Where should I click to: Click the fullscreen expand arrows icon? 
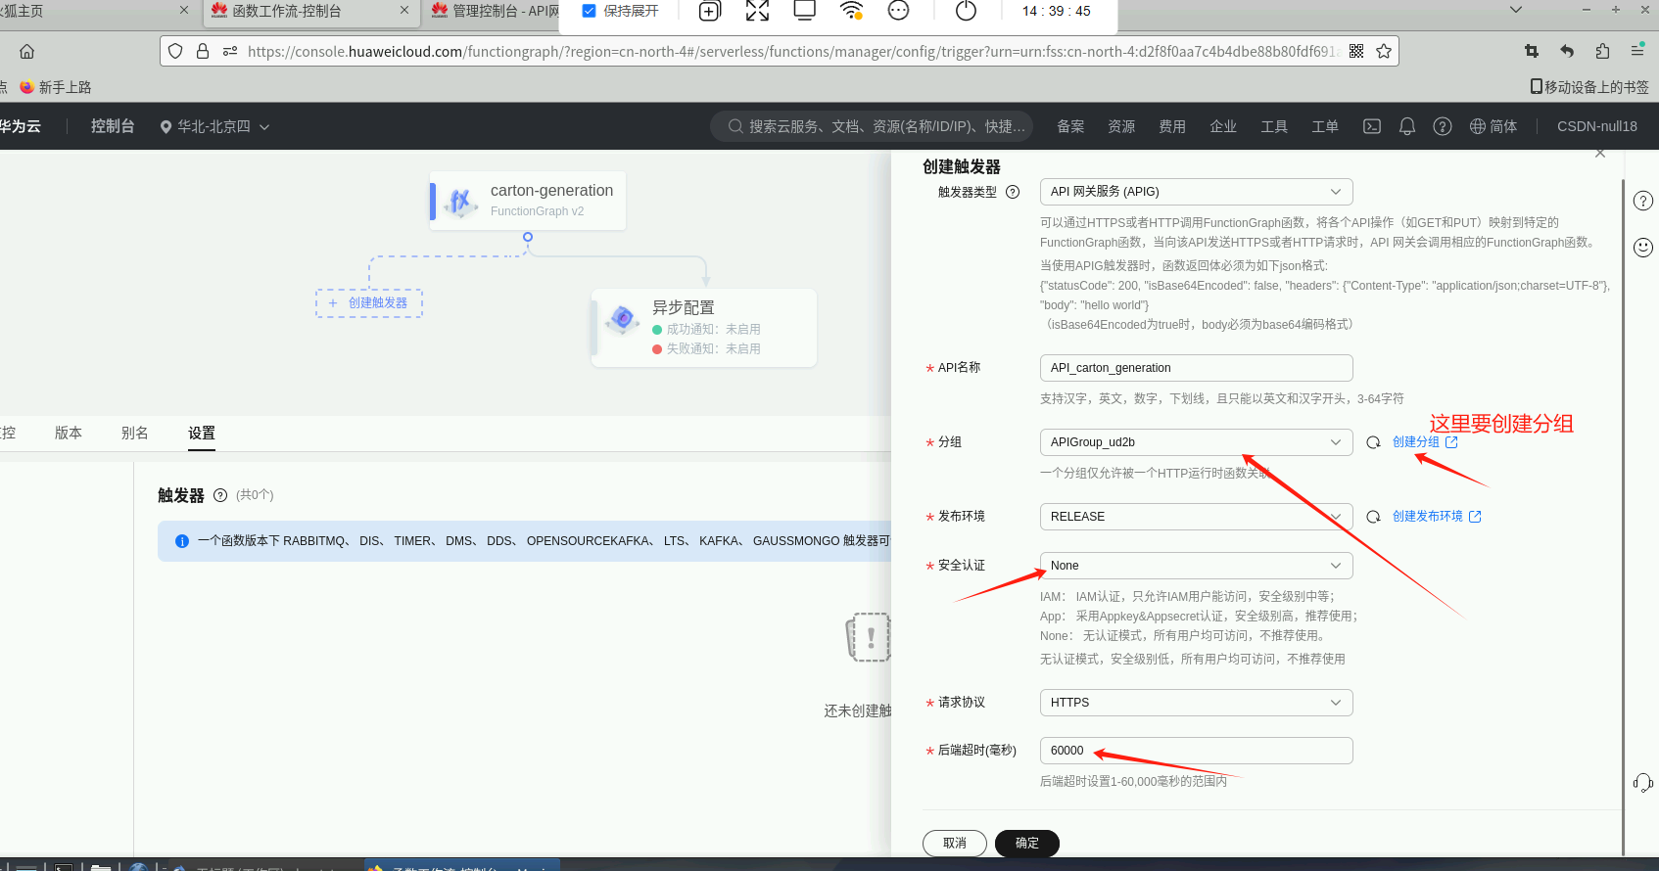coord(757,11)
